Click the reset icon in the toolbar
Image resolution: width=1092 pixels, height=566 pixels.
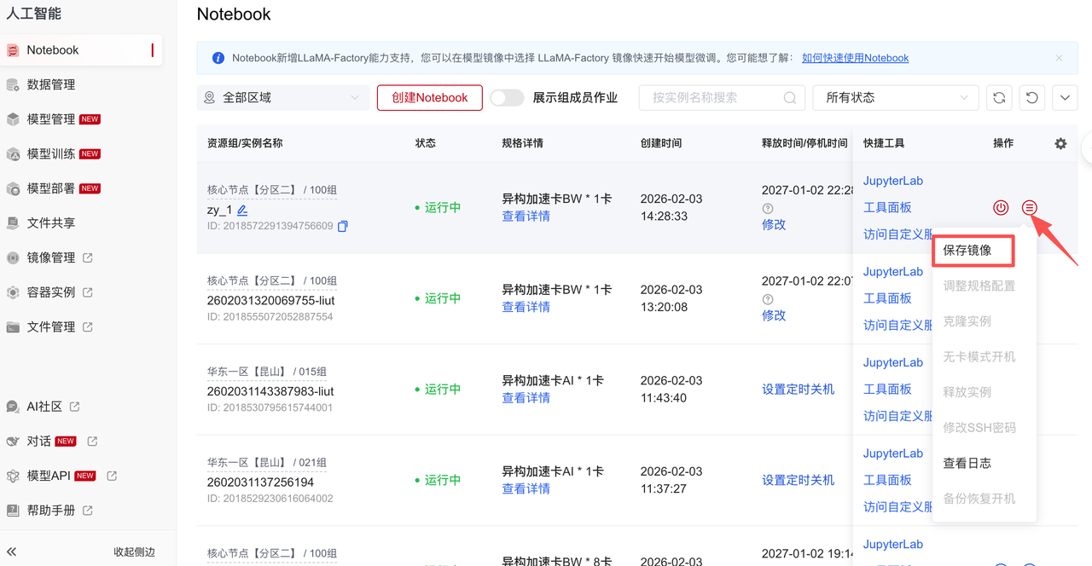click(1032, 98)
